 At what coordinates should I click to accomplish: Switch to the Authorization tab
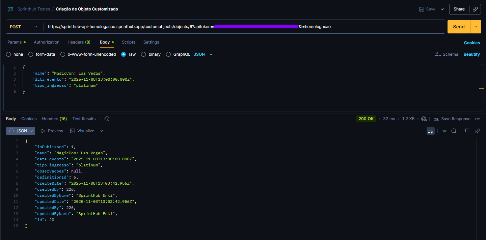47,42
